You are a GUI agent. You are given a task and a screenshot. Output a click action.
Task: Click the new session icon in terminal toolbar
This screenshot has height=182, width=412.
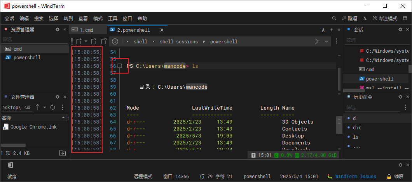tap(78, 41)
